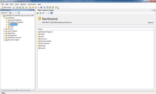Close the Object Explorer pane
This screenshot has width=156, height=94.
coord(34,10)
